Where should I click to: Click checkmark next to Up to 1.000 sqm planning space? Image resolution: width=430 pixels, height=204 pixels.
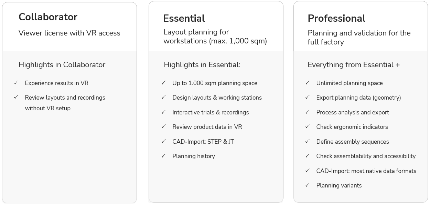tap(163, 83)
